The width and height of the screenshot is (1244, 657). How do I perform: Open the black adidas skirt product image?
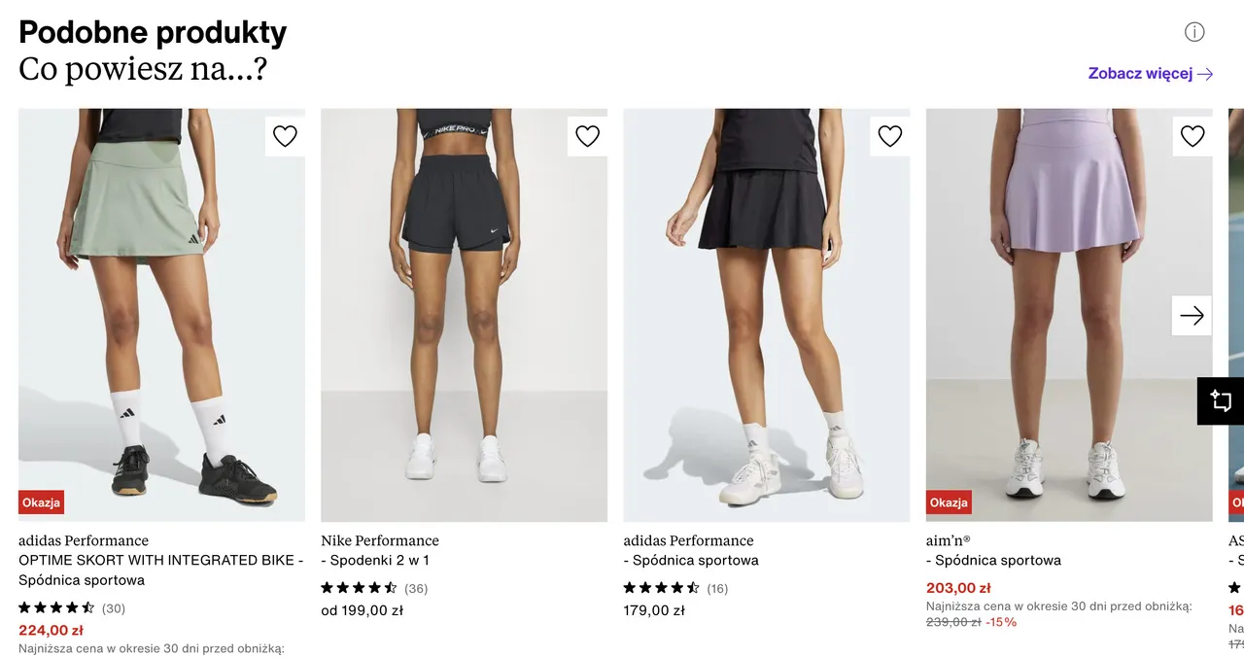[x=767, y=321]
